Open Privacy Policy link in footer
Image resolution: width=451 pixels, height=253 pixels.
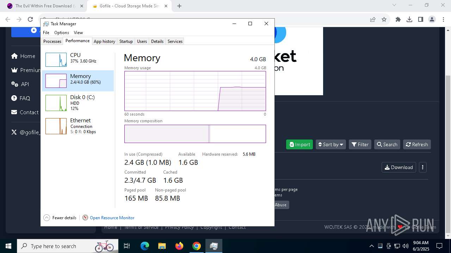click(179, 227)
